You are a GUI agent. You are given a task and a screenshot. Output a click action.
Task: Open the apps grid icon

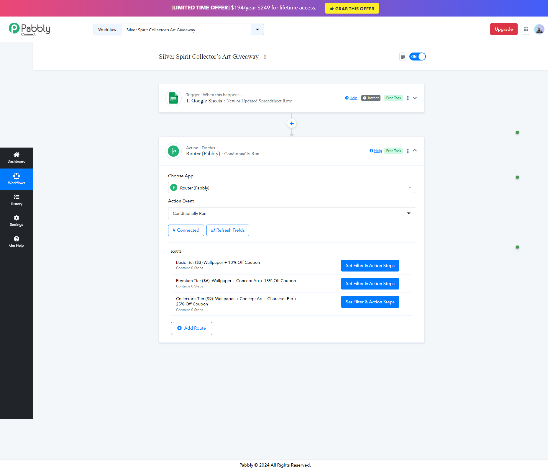[x=526, y=29]
